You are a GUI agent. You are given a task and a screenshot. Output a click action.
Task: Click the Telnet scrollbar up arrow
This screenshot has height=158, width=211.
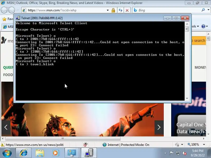pyautogui.click(x=187, y=24)
